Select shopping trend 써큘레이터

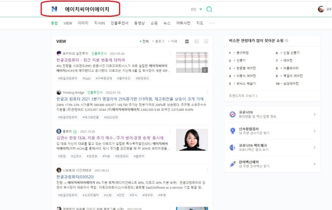point(291,68)
